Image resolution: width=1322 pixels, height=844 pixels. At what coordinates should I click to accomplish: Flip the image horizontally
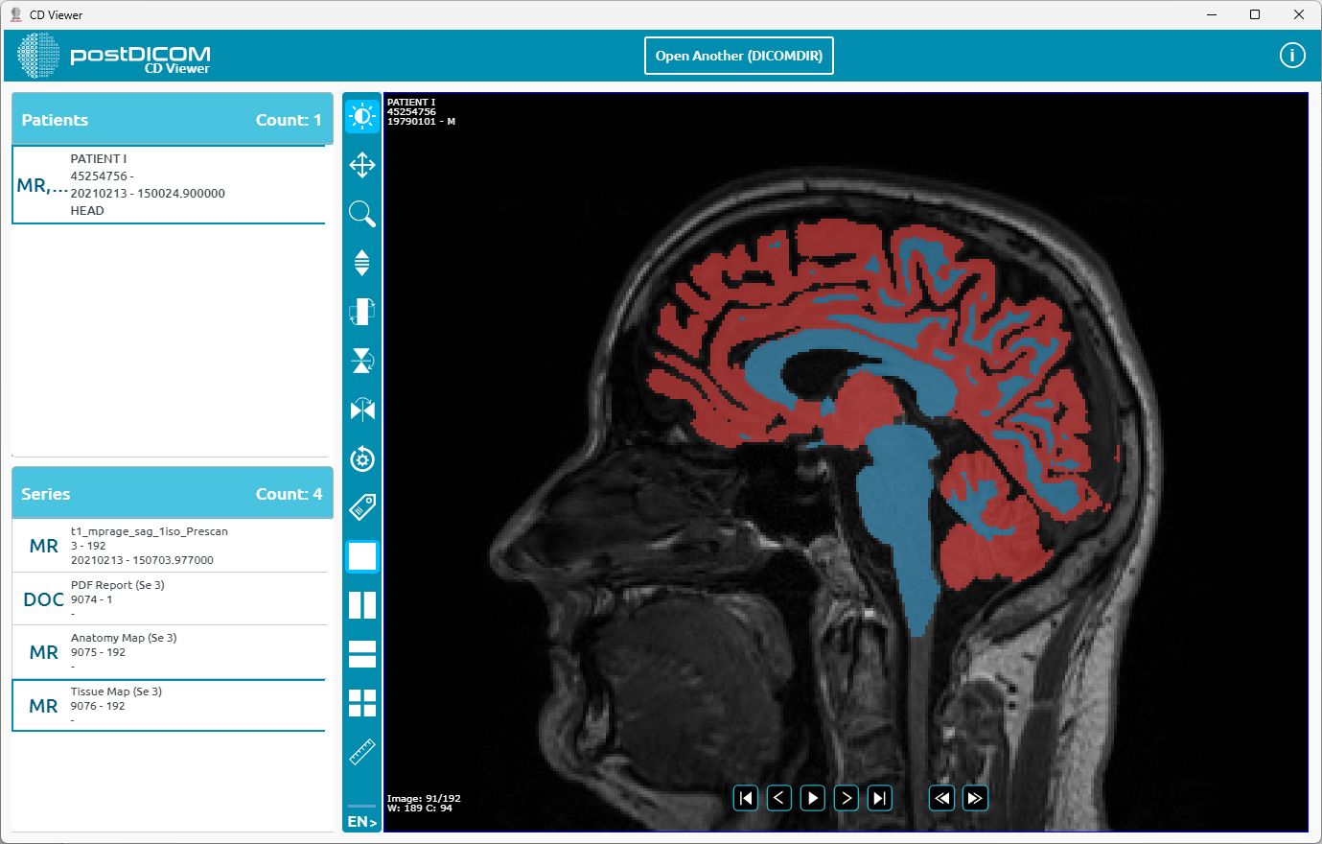pos(361,410)
